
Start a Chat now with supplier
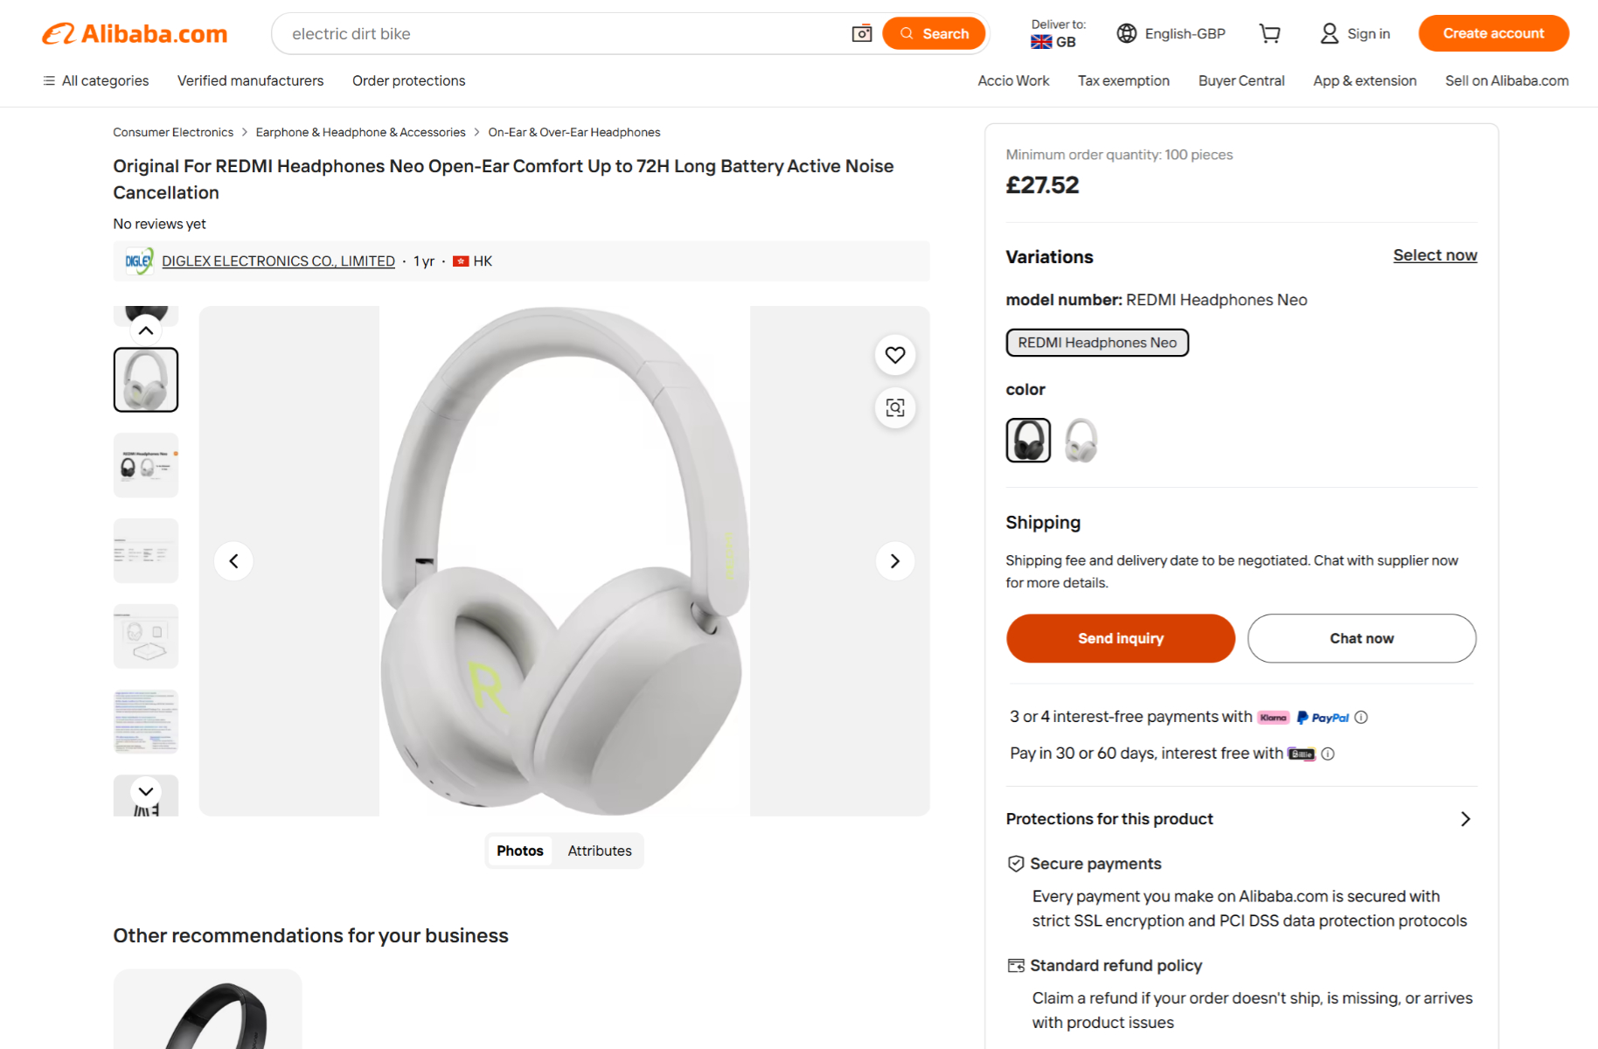[x=1360, y=638]
